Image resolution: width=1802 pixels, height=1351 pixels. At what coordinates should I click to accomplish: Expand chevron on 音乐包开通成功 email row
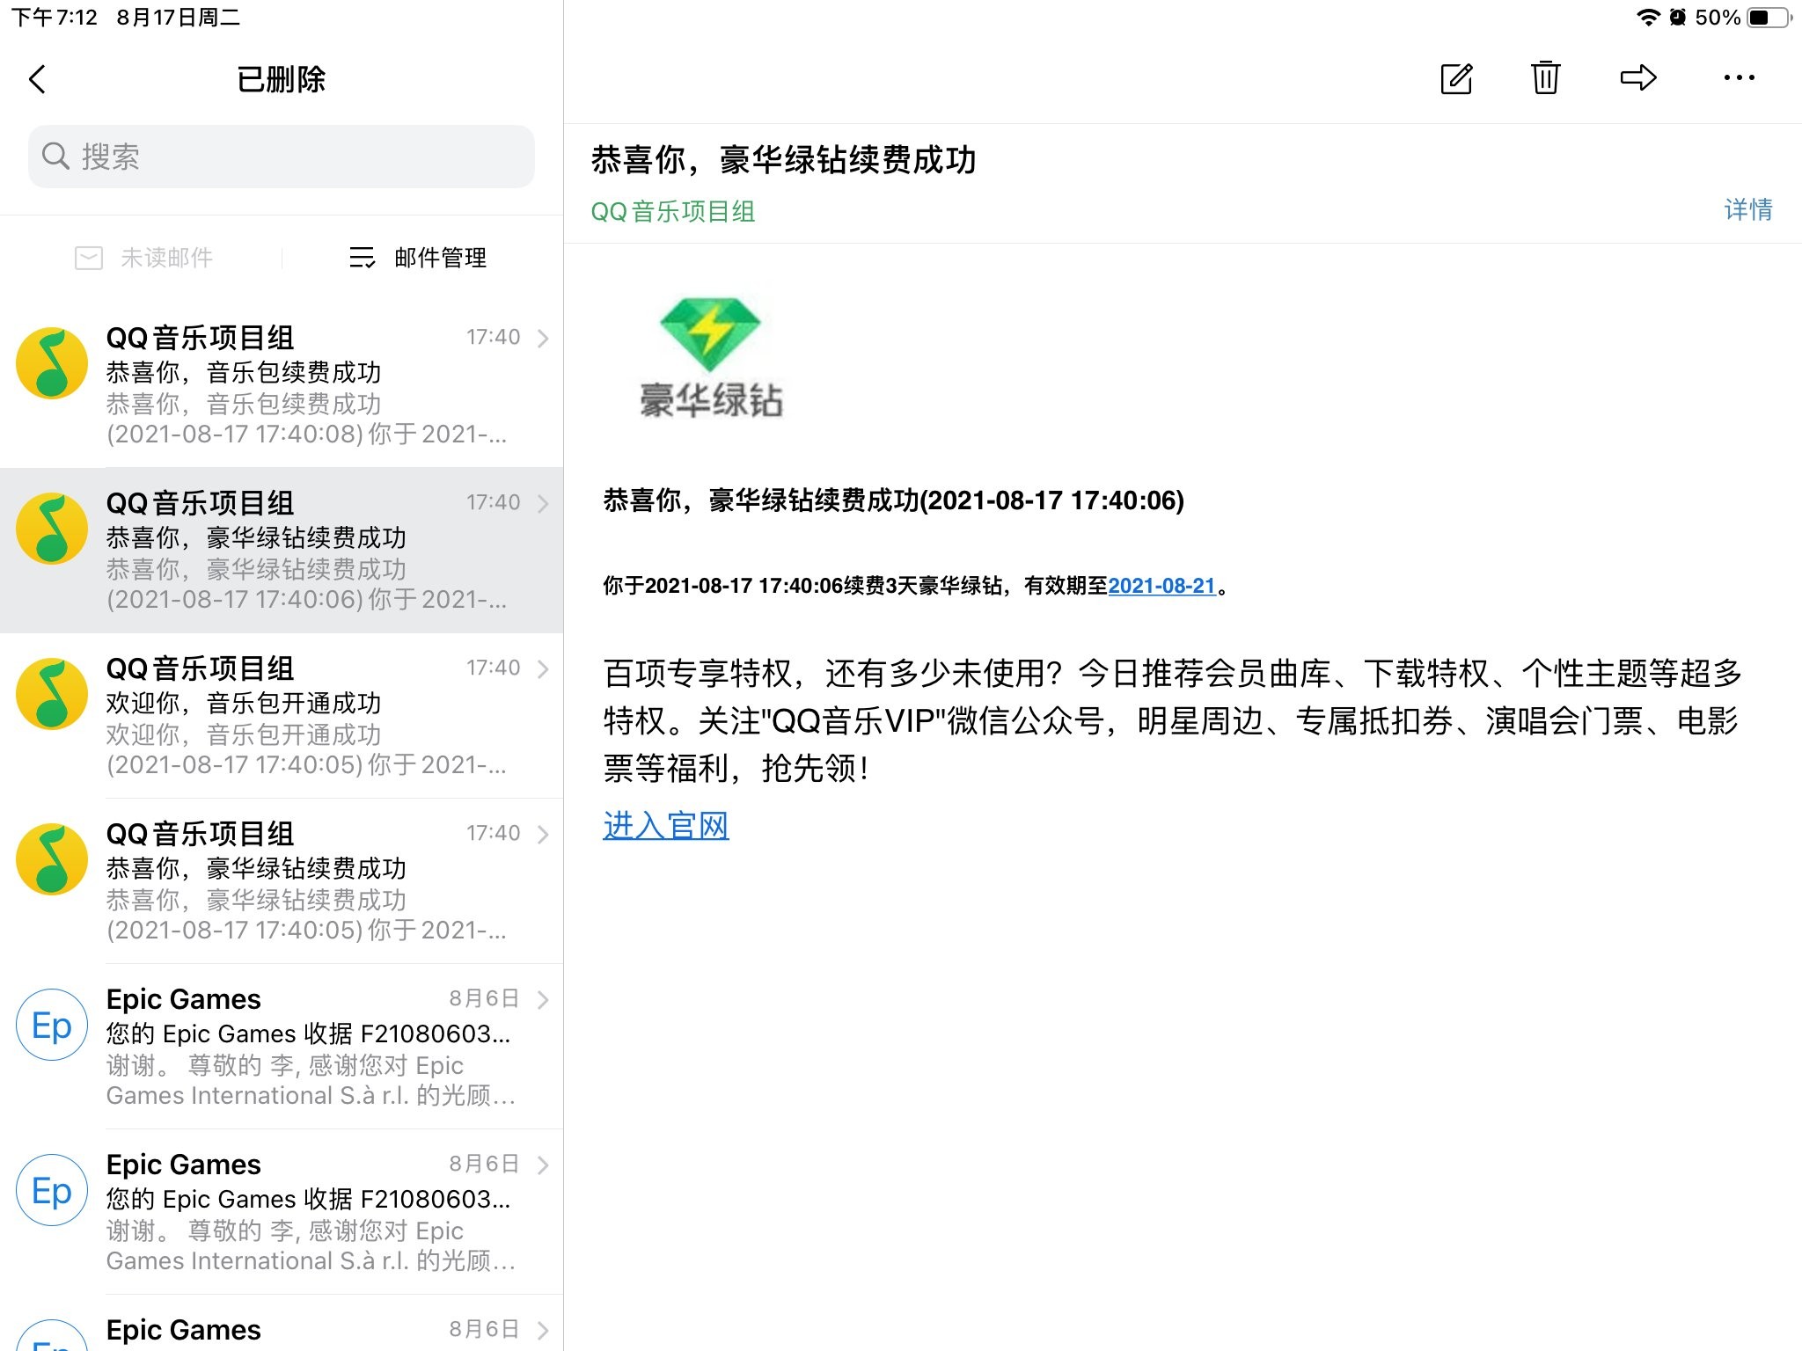(543, 668)
